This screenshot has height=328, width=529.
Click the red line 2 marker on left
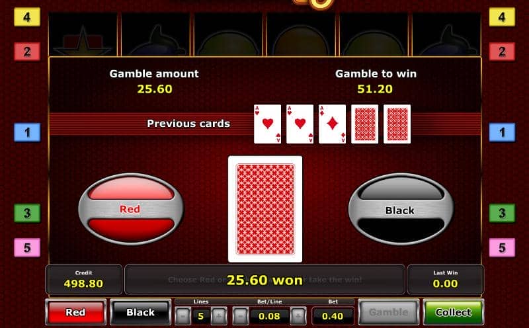27,52
